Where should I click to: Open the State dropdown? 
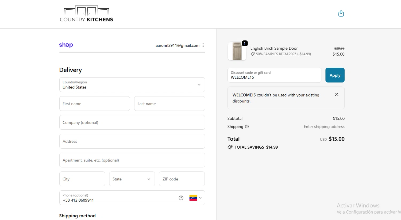[x=132, y=179]
